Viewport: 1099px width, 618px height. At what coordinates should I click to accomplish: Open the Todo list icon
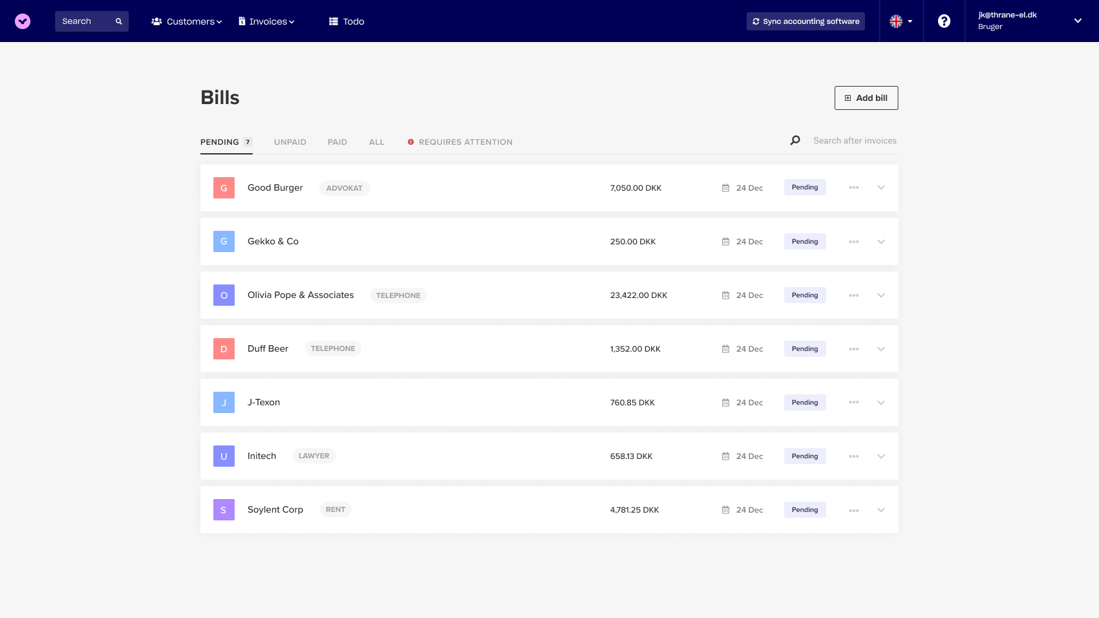[x=334, y=21]
